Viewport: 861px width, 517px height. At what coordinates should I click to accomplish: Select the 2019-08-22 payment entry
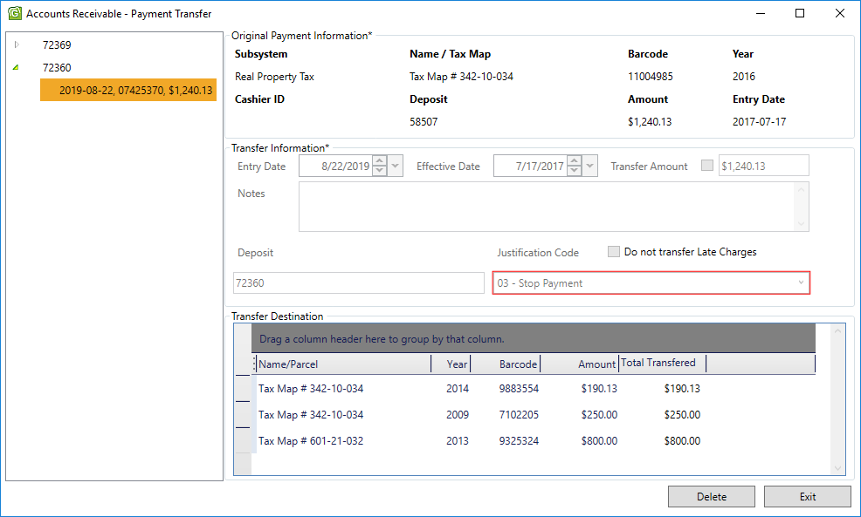pyautogui.click(x=128, y=90)
